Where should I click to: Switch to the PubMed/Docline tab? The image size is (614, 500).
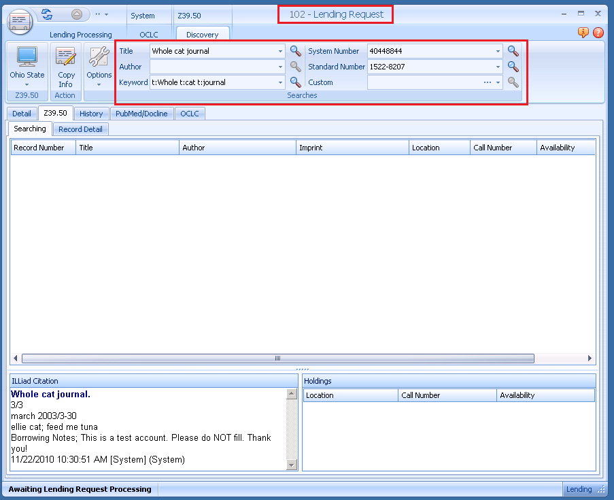(x=141, y=114)
